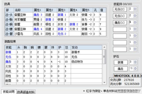
Task: Click the 痛击 charm value field showing -1
Action: pos(132,68)
